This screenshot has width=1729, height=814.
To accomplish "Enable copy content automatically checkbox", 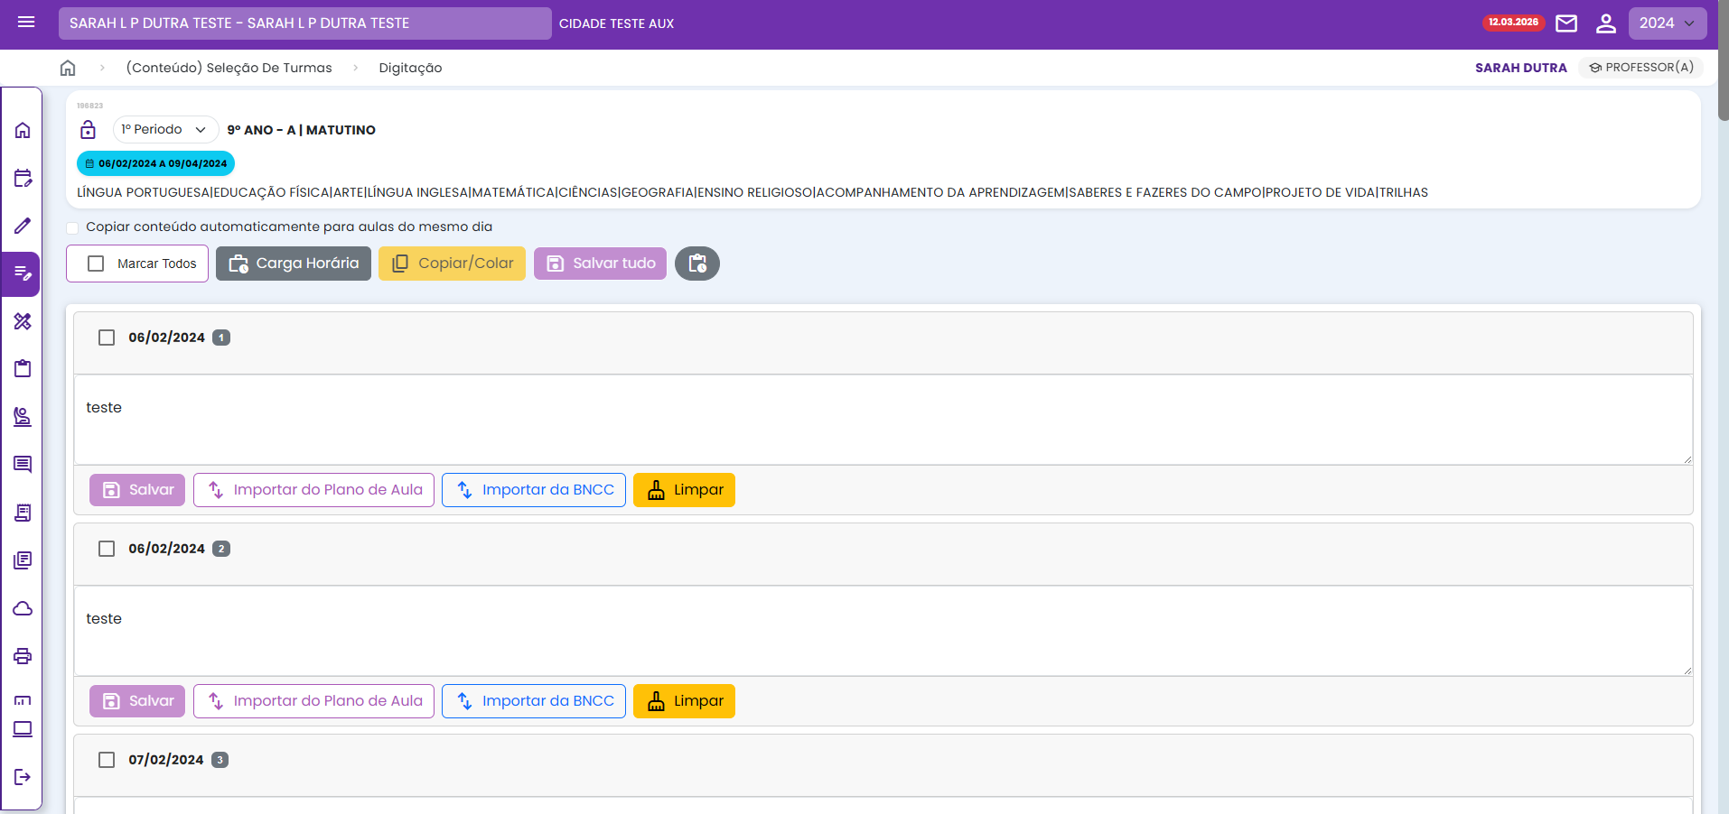I will click(x=72, y=227).
